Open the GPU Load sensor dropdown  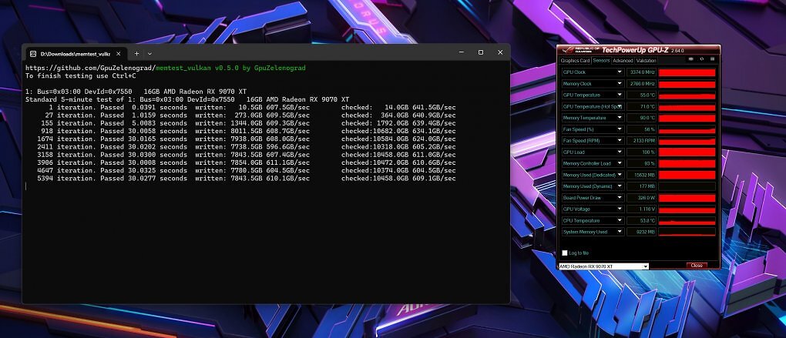(620, 152)
